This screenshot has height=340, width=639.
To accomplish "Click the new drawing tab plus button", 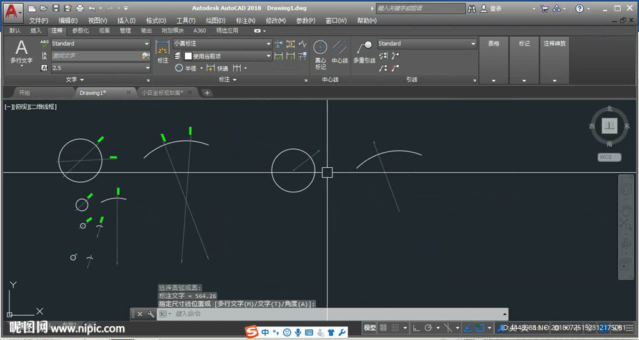I will coord(207,93).
